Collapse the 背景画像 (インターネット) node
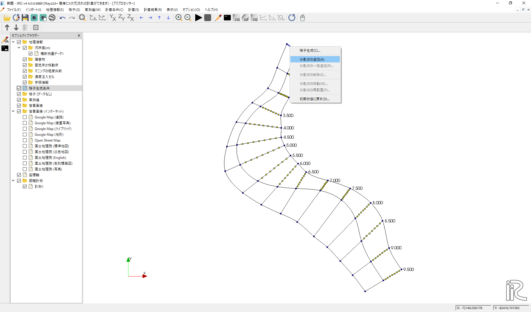The image size is (531, 312). click(13, 112)
